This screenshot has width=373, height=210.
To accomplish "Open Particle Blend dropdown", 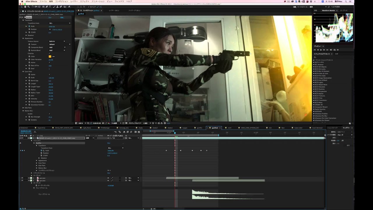I will coord(57,50).
